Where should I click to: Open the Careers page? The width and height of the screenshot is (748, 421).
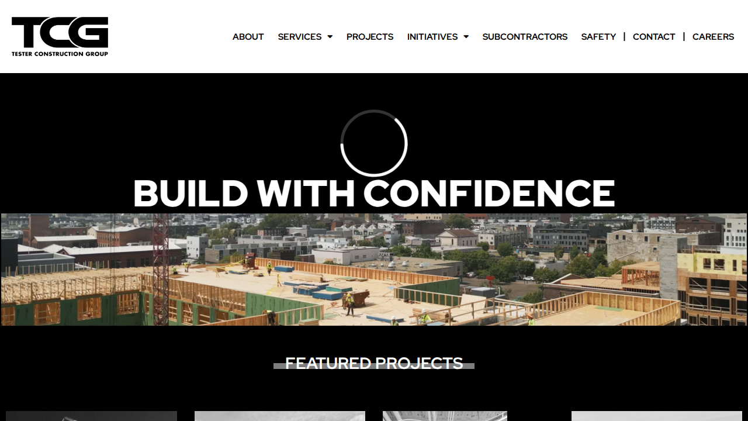point(713,37)
